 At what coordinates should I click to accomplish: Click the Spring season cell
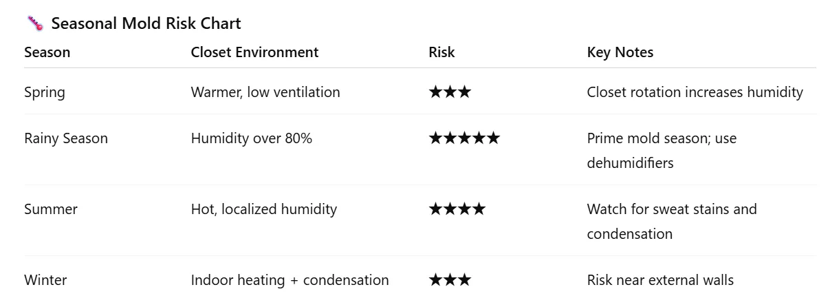point(45,92)
